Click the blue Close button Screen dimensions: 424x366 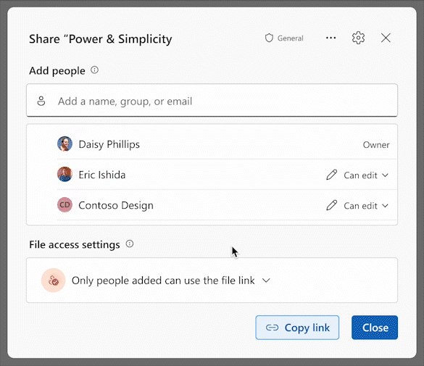[375, 328]
